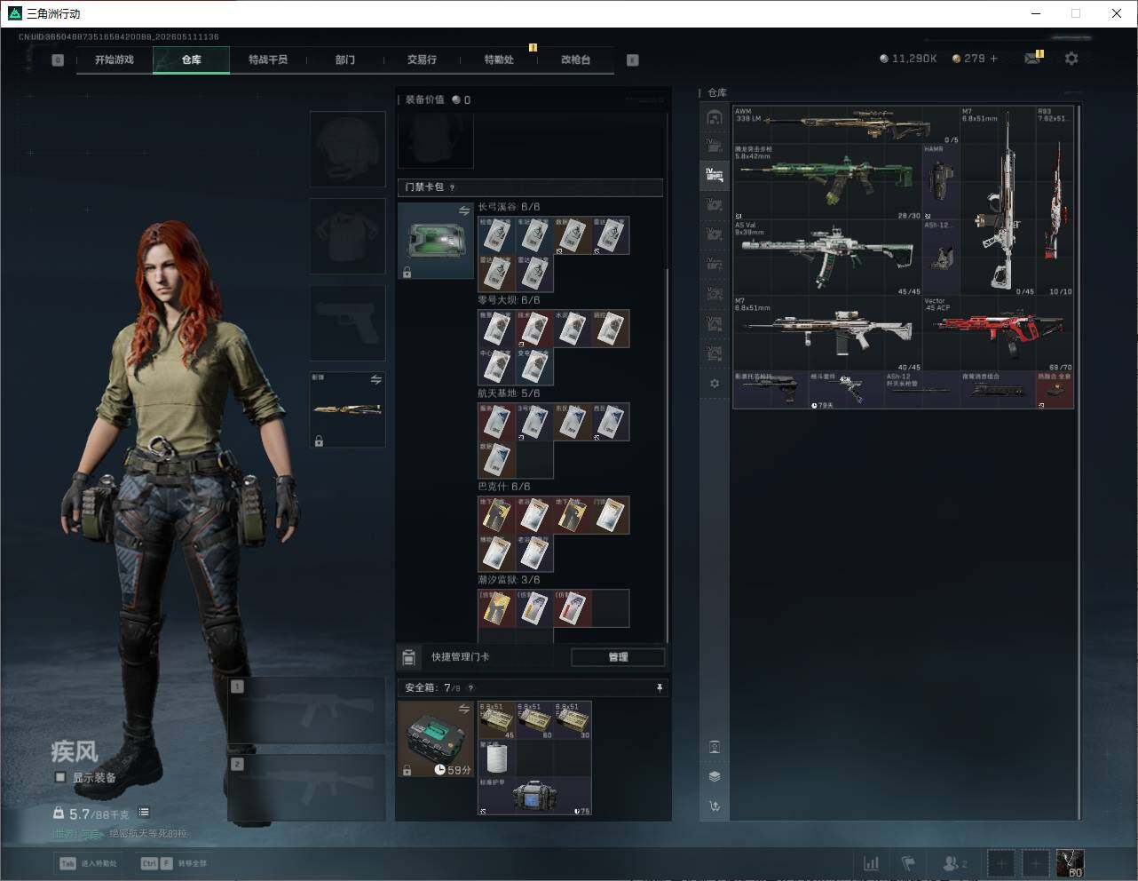Open the player avatar level 60
Image resolution: width=1138 pixels, height=881 pixels.
pos(1070,863)
